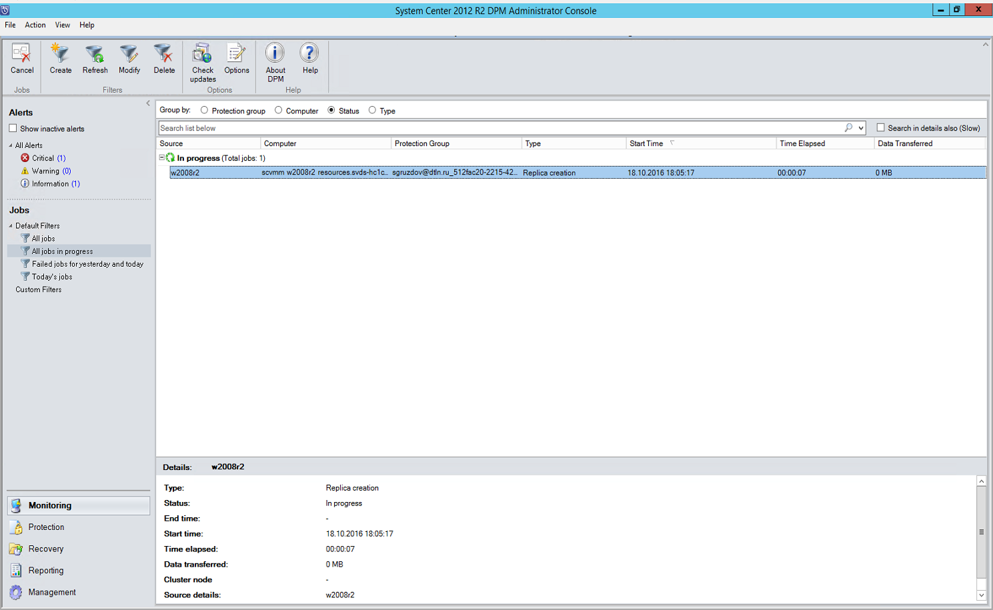Click the Recovery workspace icon
This screenshot has width=993, height=610.
coord(16,549)
